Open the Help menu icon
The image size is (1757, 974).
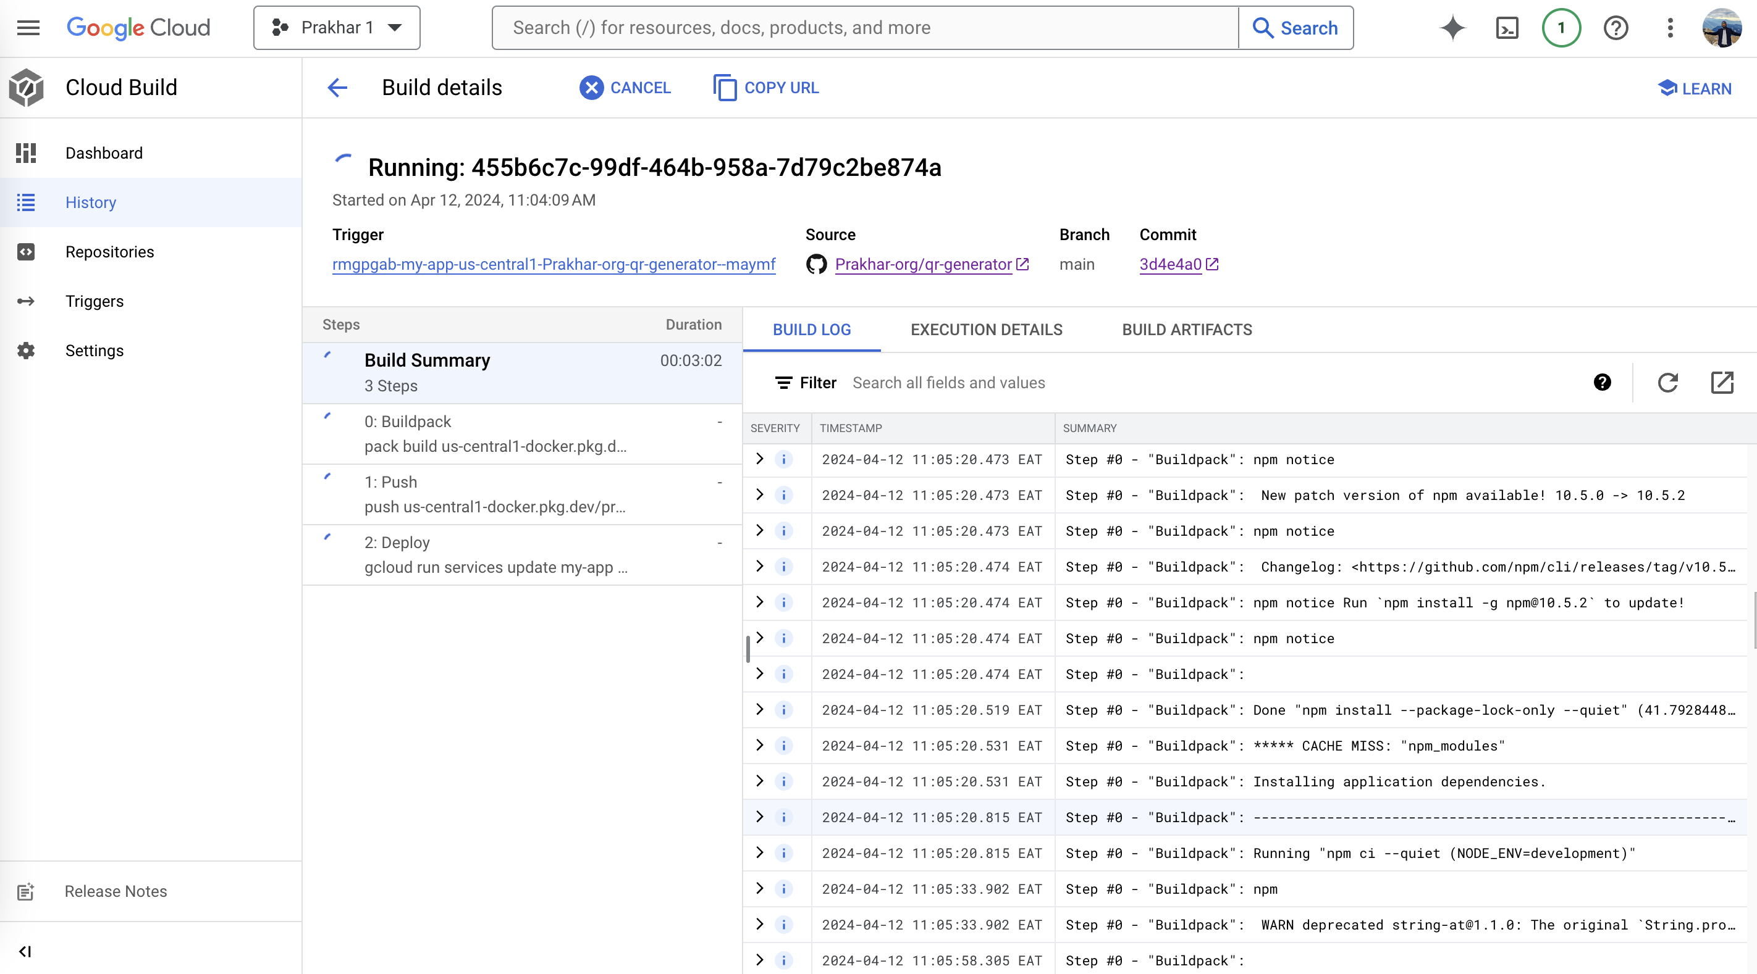[1616, 28]
